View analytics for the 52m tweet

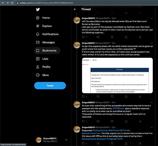tap(140, 37)
